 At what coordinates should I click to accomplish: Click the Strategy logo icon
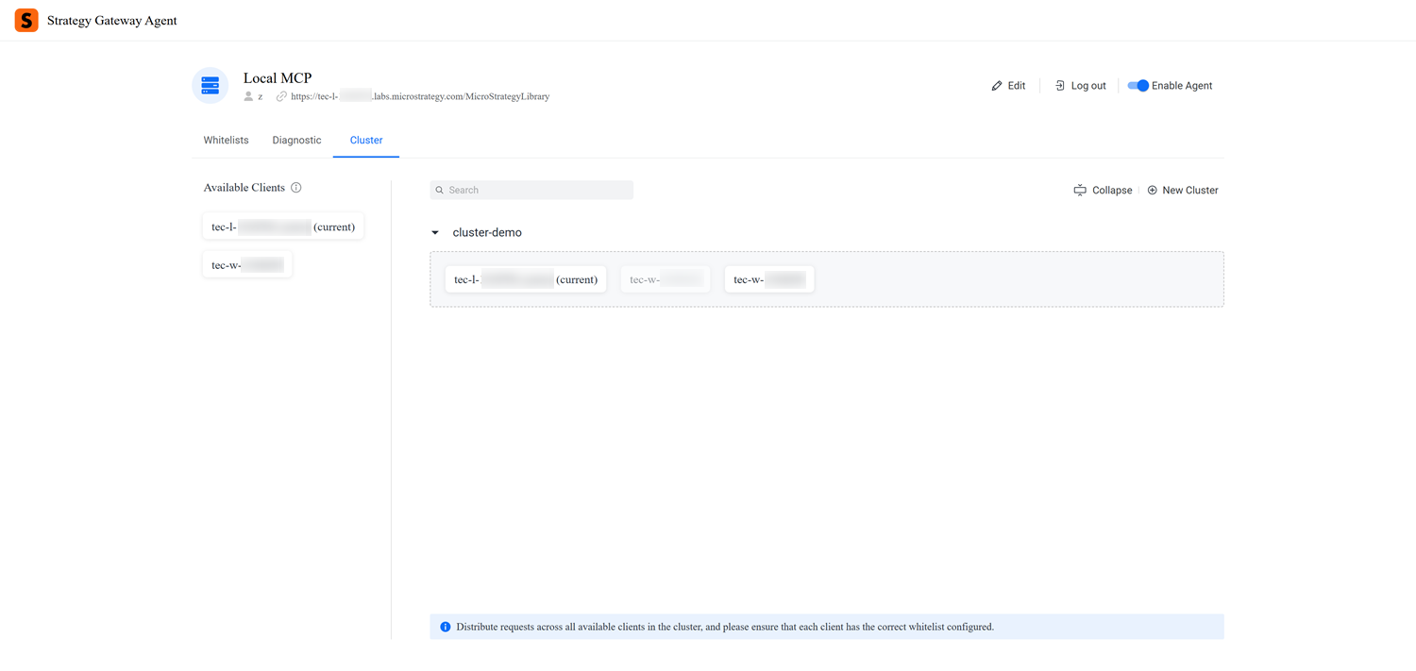click(x=26, y=20)
